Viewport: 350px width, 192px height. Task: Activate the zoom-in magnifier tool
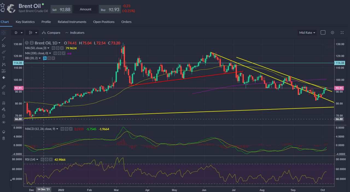[4, 93]
